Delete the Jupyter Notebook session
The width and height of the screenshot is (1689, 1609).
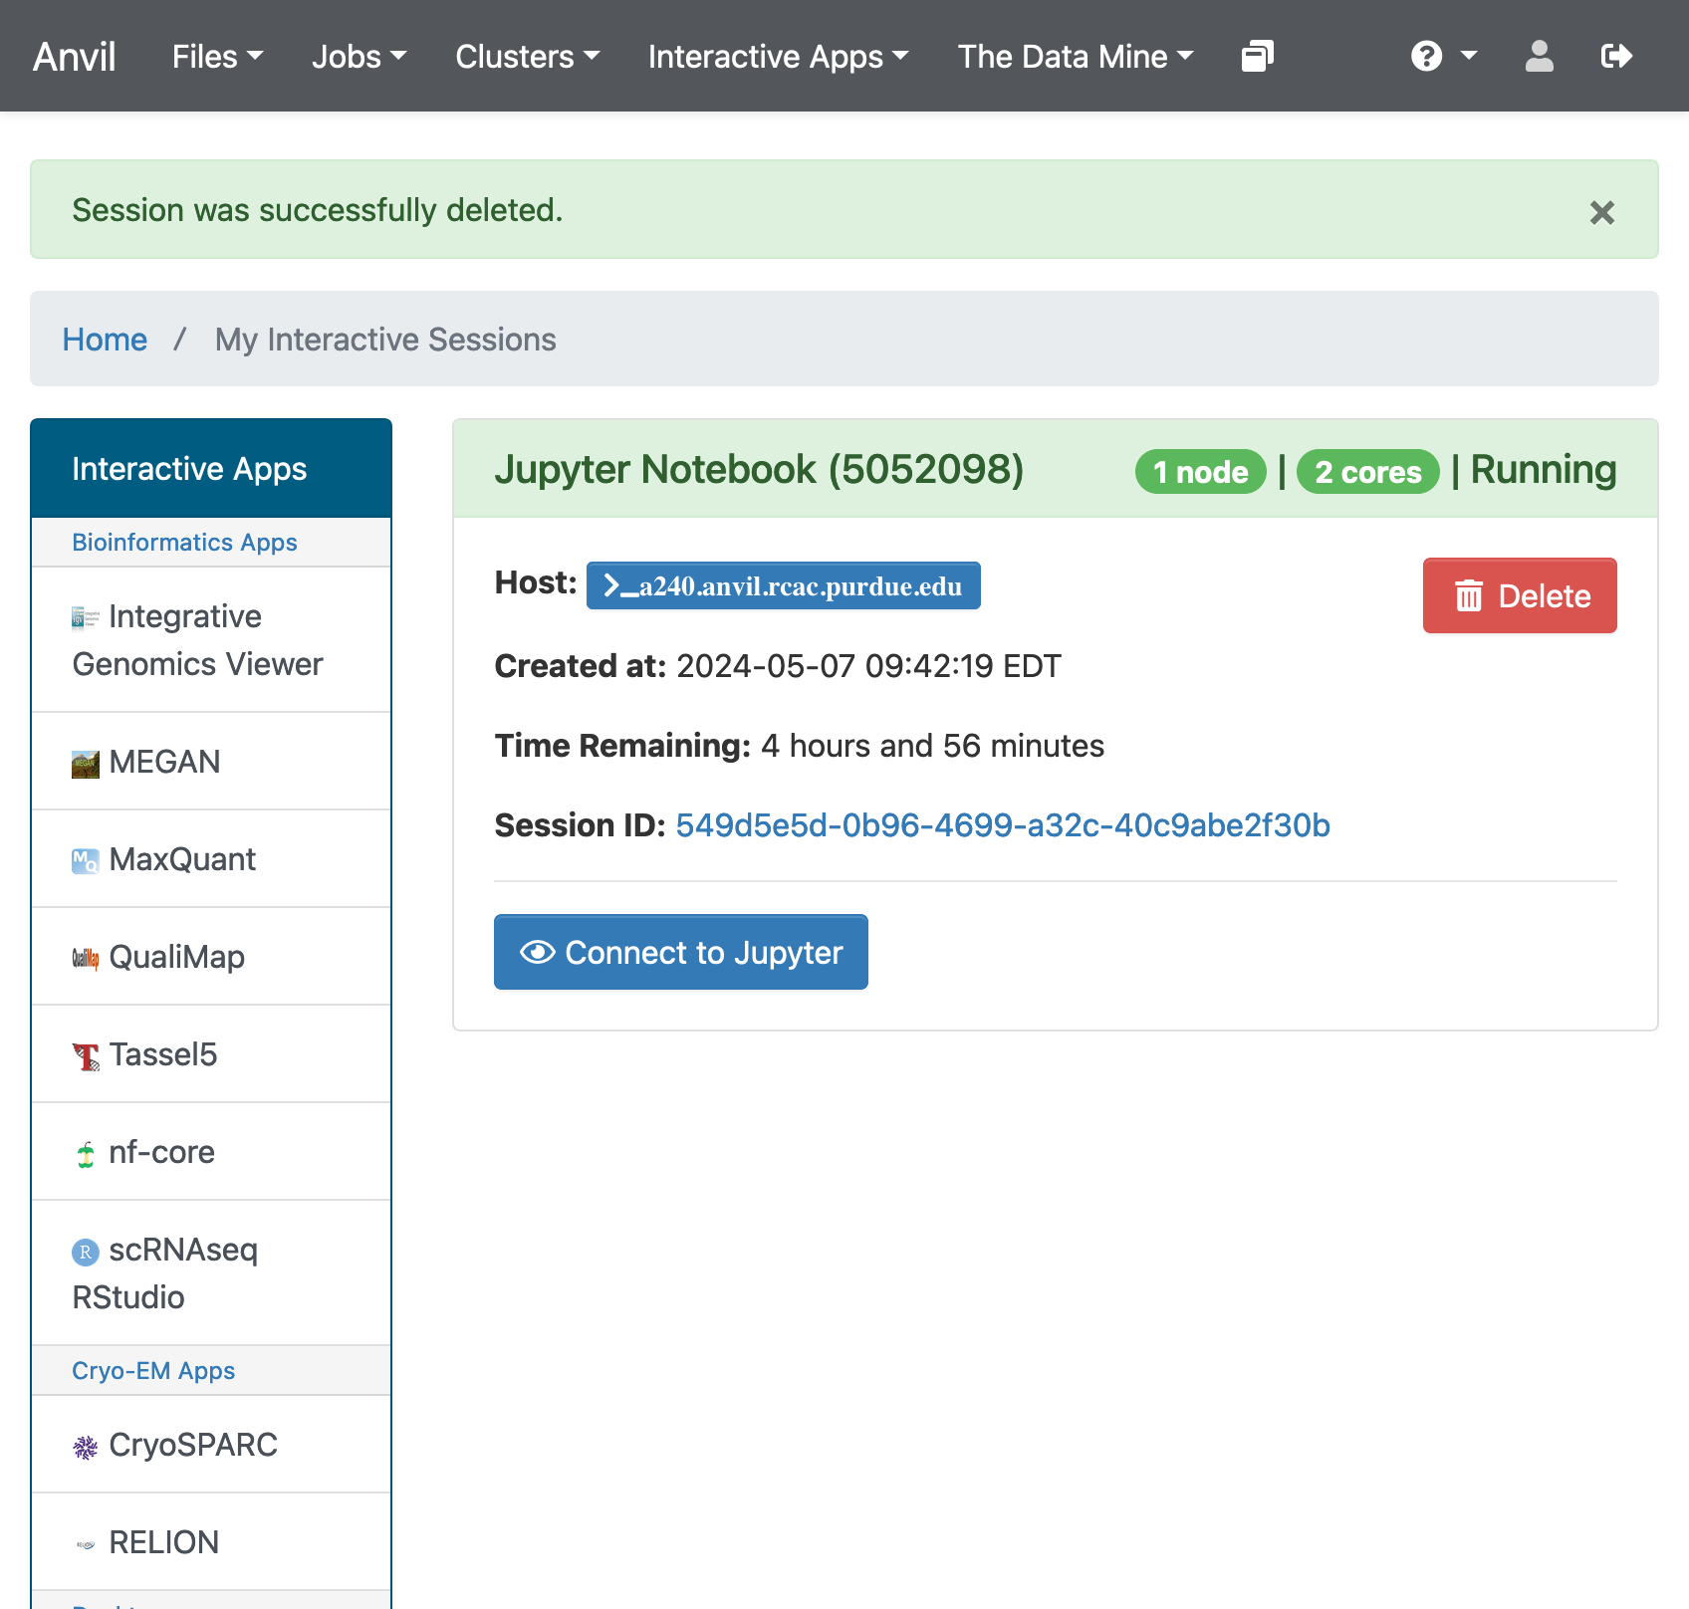click(x=1519, y=595)
